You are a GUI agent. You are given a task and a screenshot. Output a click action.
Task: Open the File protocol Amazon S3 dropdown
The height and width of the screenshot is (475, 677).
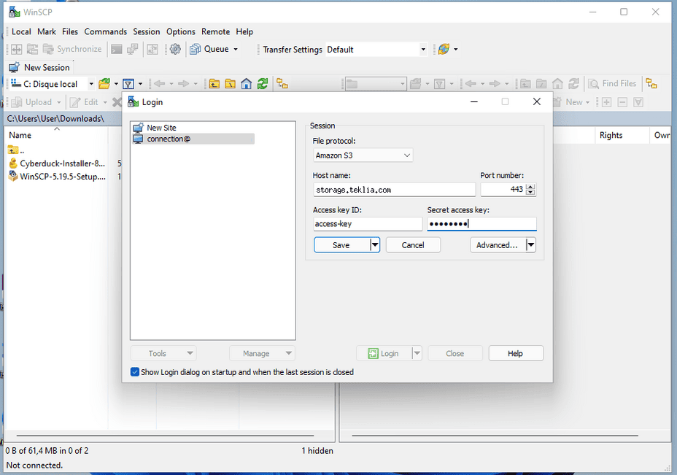(x=363, y=155)
